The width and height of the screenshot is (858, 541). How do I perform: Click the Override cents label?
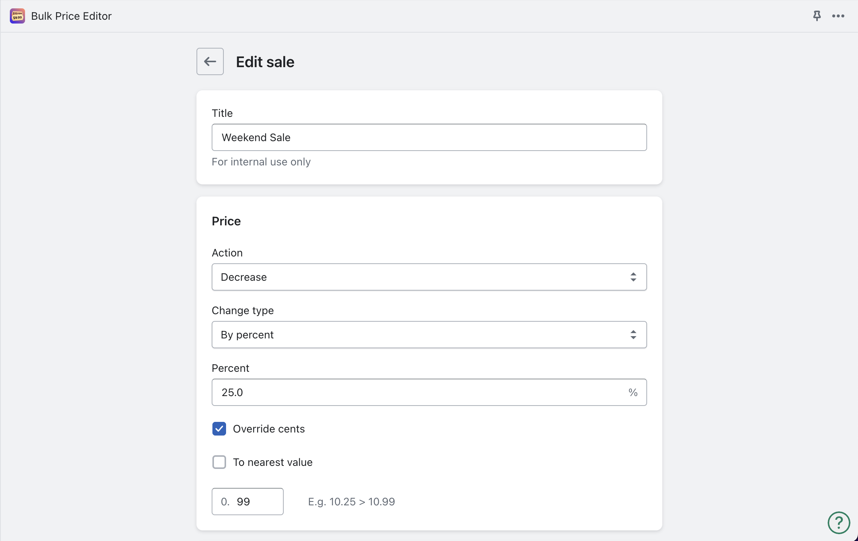(269, 429)
